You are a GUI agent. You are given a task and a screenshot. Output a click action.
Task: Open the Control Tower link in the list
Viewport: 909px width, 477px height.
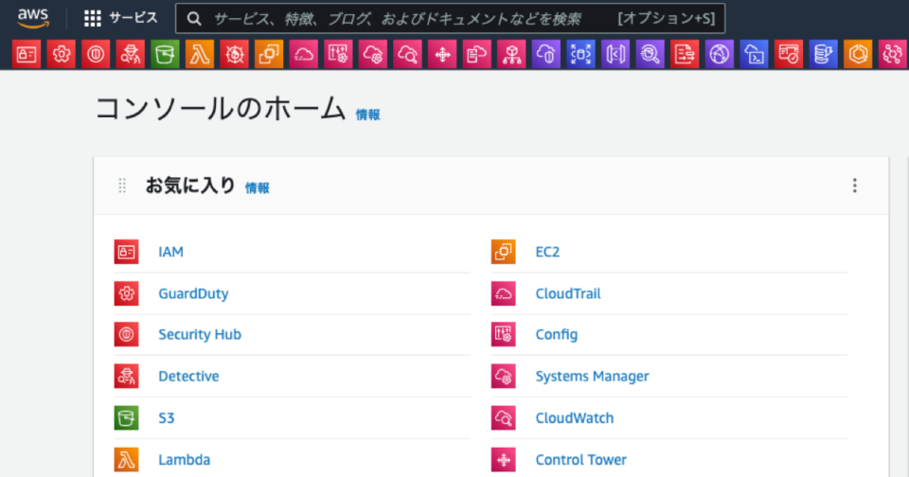coord(580,460)
